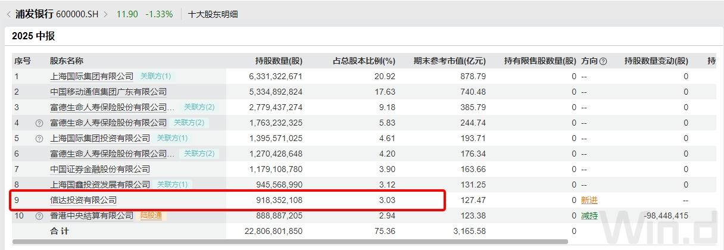This screenshot has width=724, height=250.
Task: Click the question mark icon in row 10
Action: [x=39, y=215]
